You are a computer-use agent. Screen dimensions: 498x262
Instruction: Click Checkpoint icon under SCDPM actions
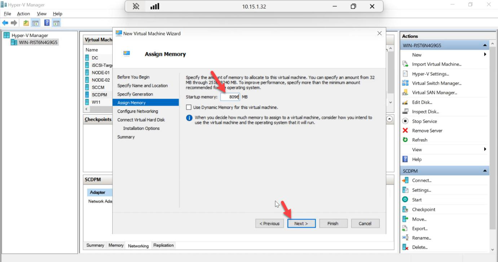[405, 209]
